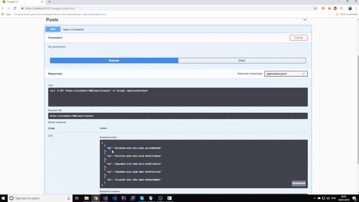Bookmark this page with star icon
Viewport: 359px width, 202px height.
coord(315,8)
